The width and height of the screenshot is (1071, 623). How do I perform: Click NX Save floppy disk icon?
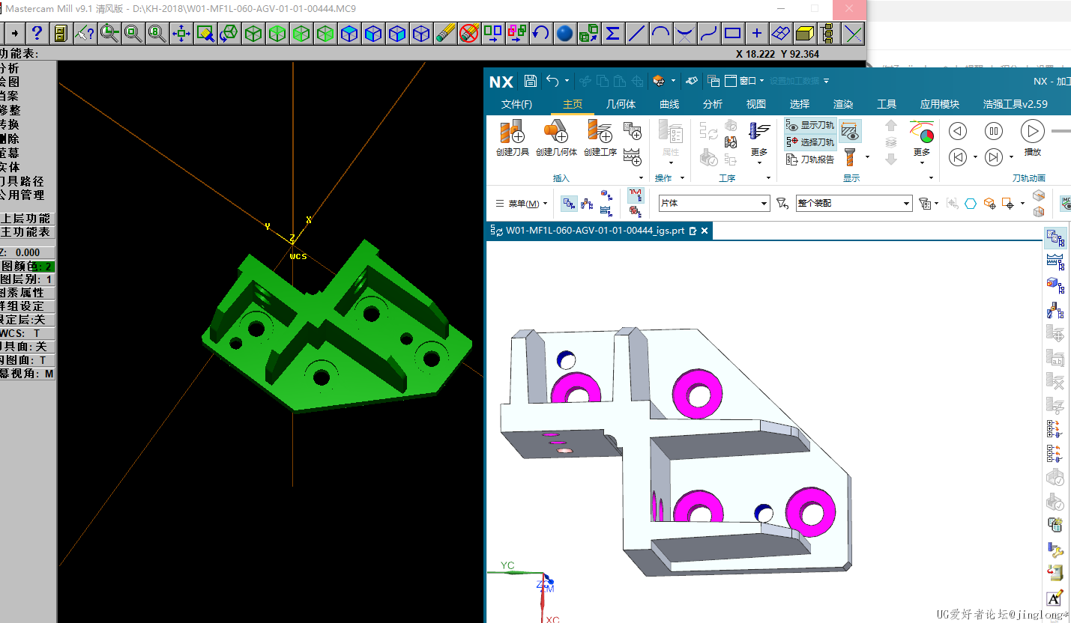click(531, 81)
